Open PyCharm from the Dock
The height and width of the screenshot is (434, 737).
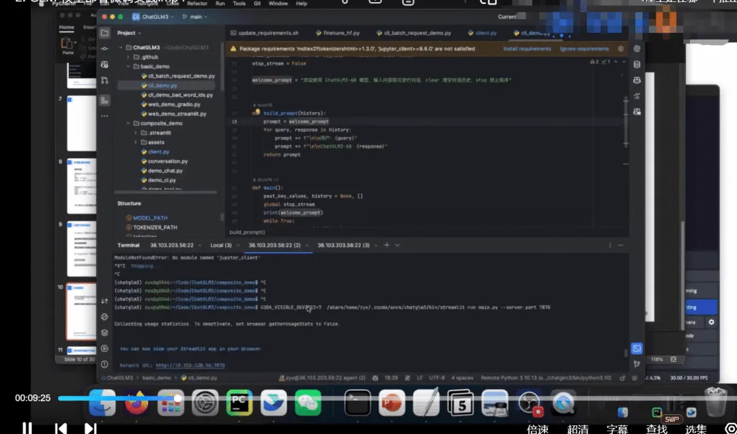point(240,403)
